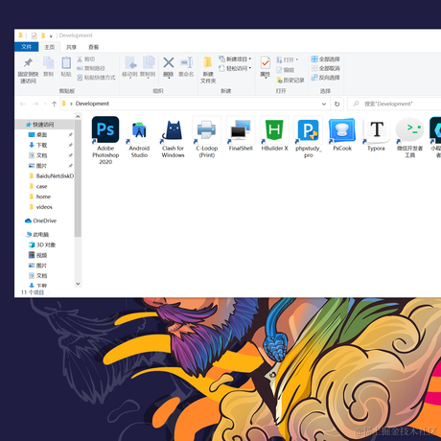The width and height of the screenshot is (441, 441).
Task: Click 全部取消 in the select group
Action: coord(326,68)
